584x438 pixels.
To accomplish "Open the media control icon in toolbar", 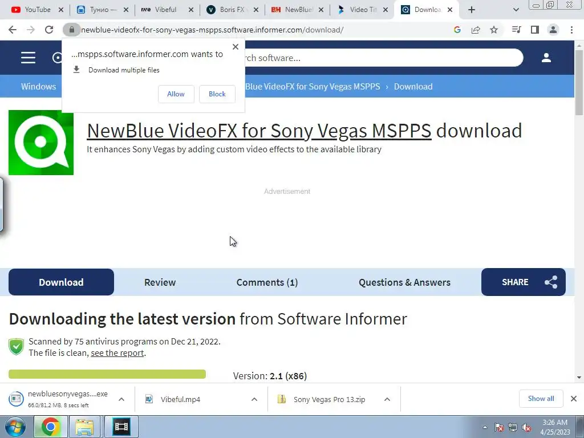I will click(516, 30).
